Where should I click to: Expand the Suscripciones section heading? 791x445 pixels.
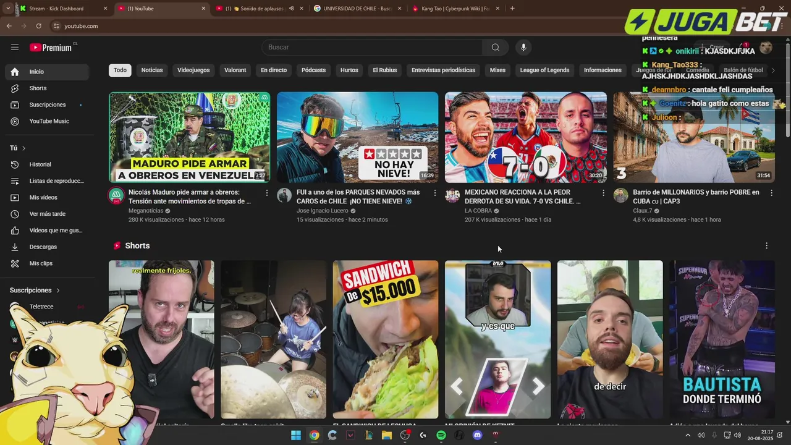[x=35, y=290]
